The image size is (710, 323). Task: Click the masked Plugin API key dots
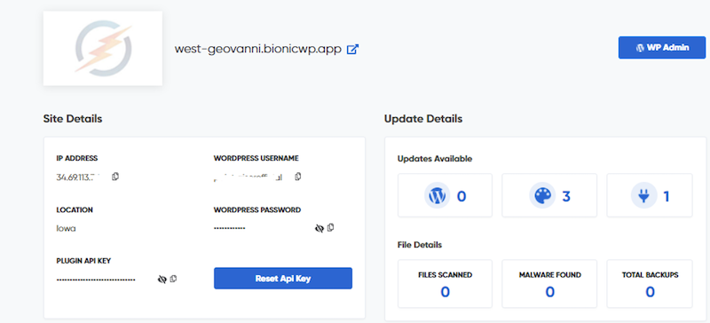pos(96,280)
